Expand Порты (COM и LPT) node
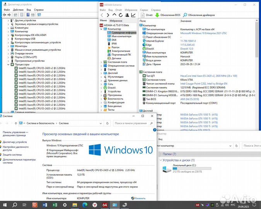261x209 pixels. (8, 57)
